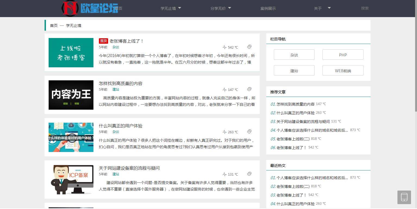Click the comment icon on 什么叫真正的用户体验
The width and height of the screenshot is (417, 209).
[249, 132]
